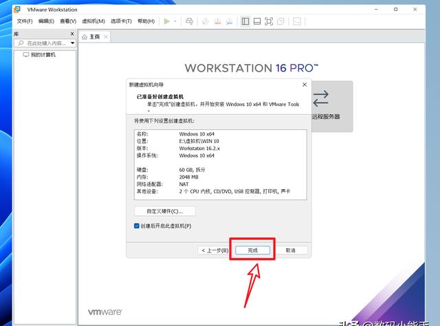The width and height of the screenshot is (440, 326).
Task: Open the snapshot manager toolbar icon
Action: tap(229, 21)
